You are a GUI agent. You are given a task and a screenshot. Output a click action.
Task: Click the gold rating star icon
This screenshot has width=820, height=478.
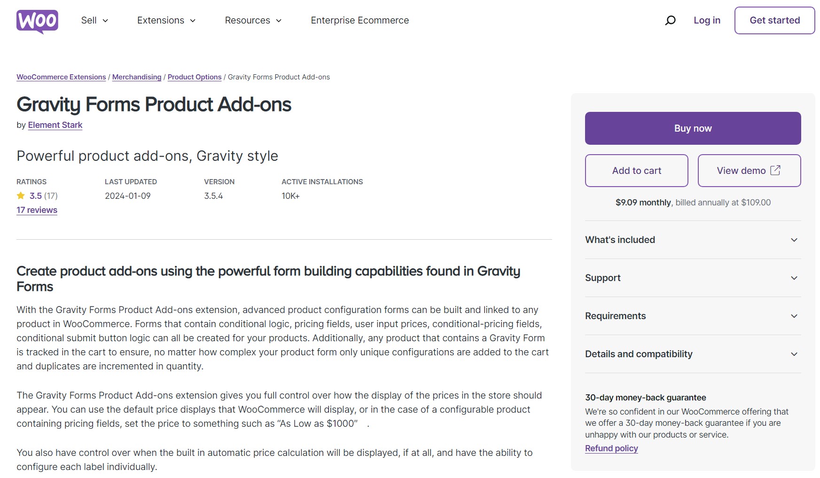tap(21, 196)
